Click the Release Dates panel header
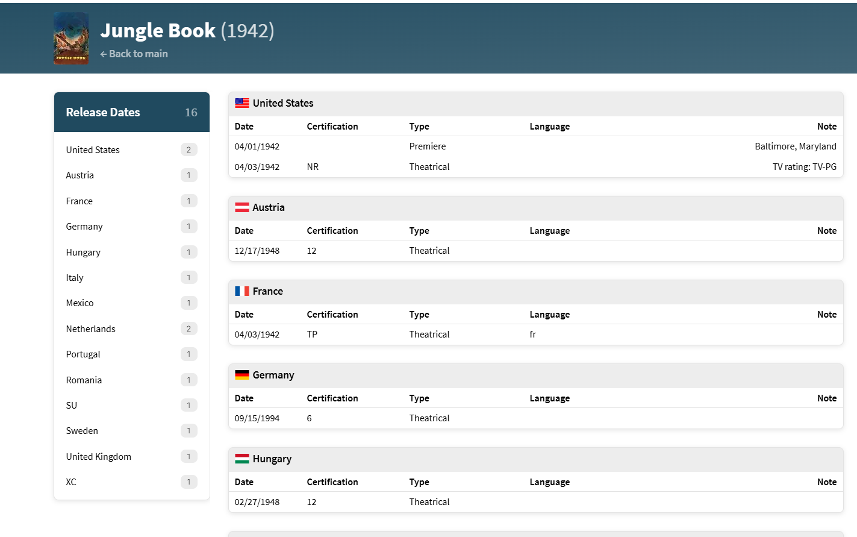857x537 pixels. pos(103,112)
